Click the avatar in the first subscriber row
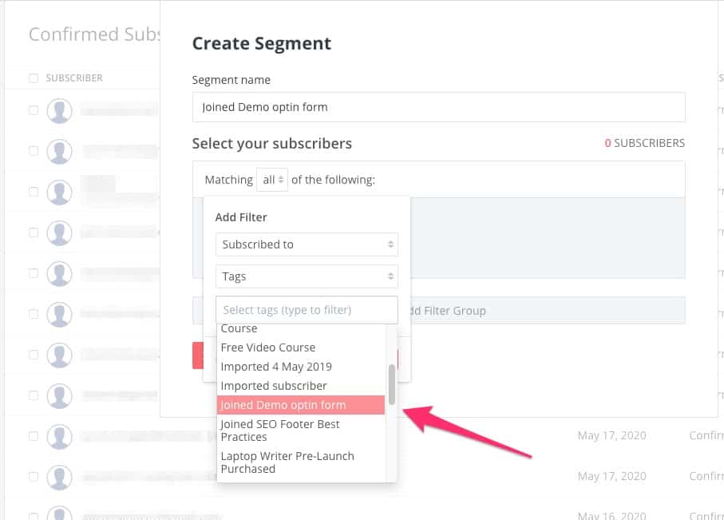This screenshot has height=520, width=724. click(60, 111)
